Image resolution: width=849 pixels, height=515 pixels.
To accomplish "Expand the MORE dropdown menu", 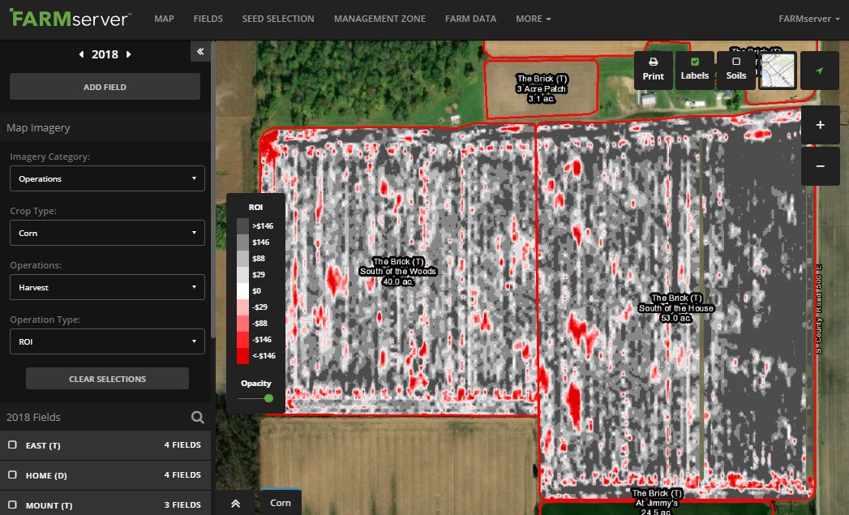I will click(x=534, y=19).
